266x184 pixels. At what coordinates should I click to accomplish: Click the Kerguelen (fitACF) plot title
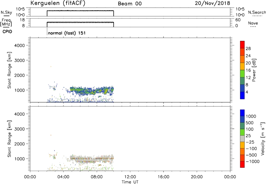pyautogui.click(x=58, y=3)
